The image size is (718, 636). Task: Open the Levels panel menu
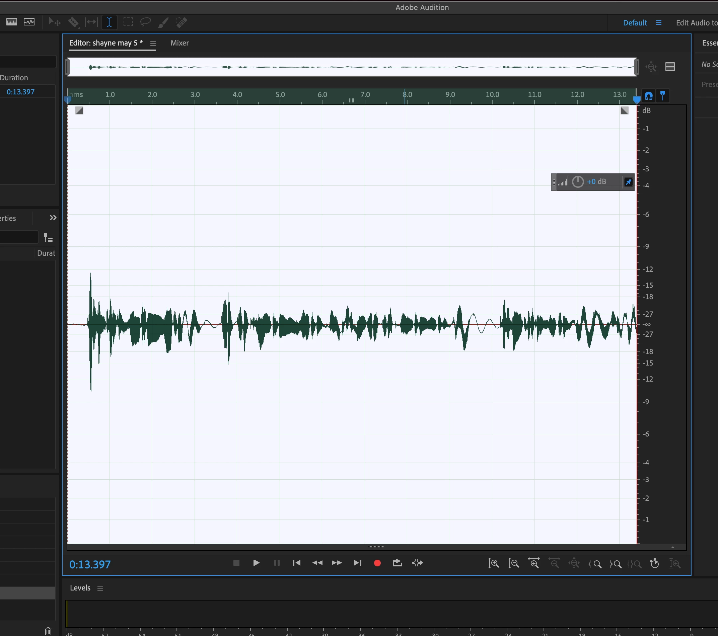coord(100,588)
